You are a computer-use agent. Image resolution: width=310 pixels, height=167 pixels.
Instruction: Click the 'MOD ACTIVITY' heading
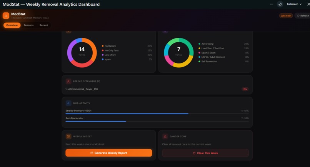point(82,103)
